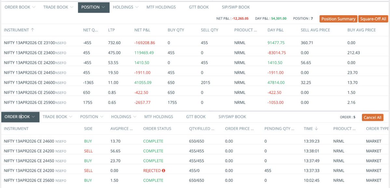
Task: Switch to the top MTF HOLDINGS tab
Action: click(x=161, y=7)
